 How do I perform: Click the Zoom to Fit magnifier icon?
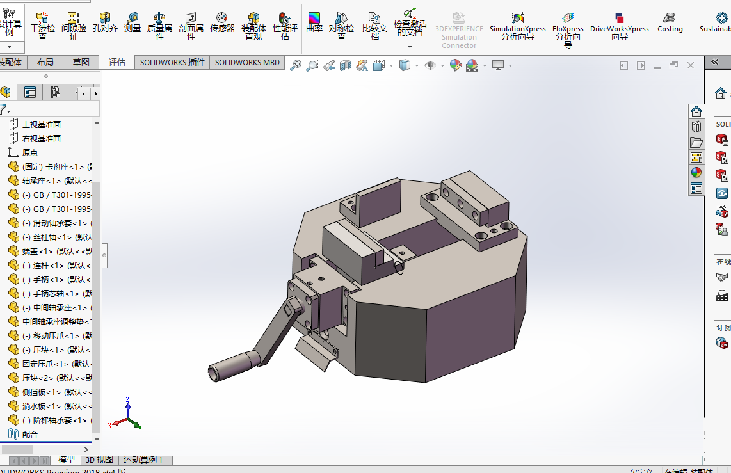[296, 65]
